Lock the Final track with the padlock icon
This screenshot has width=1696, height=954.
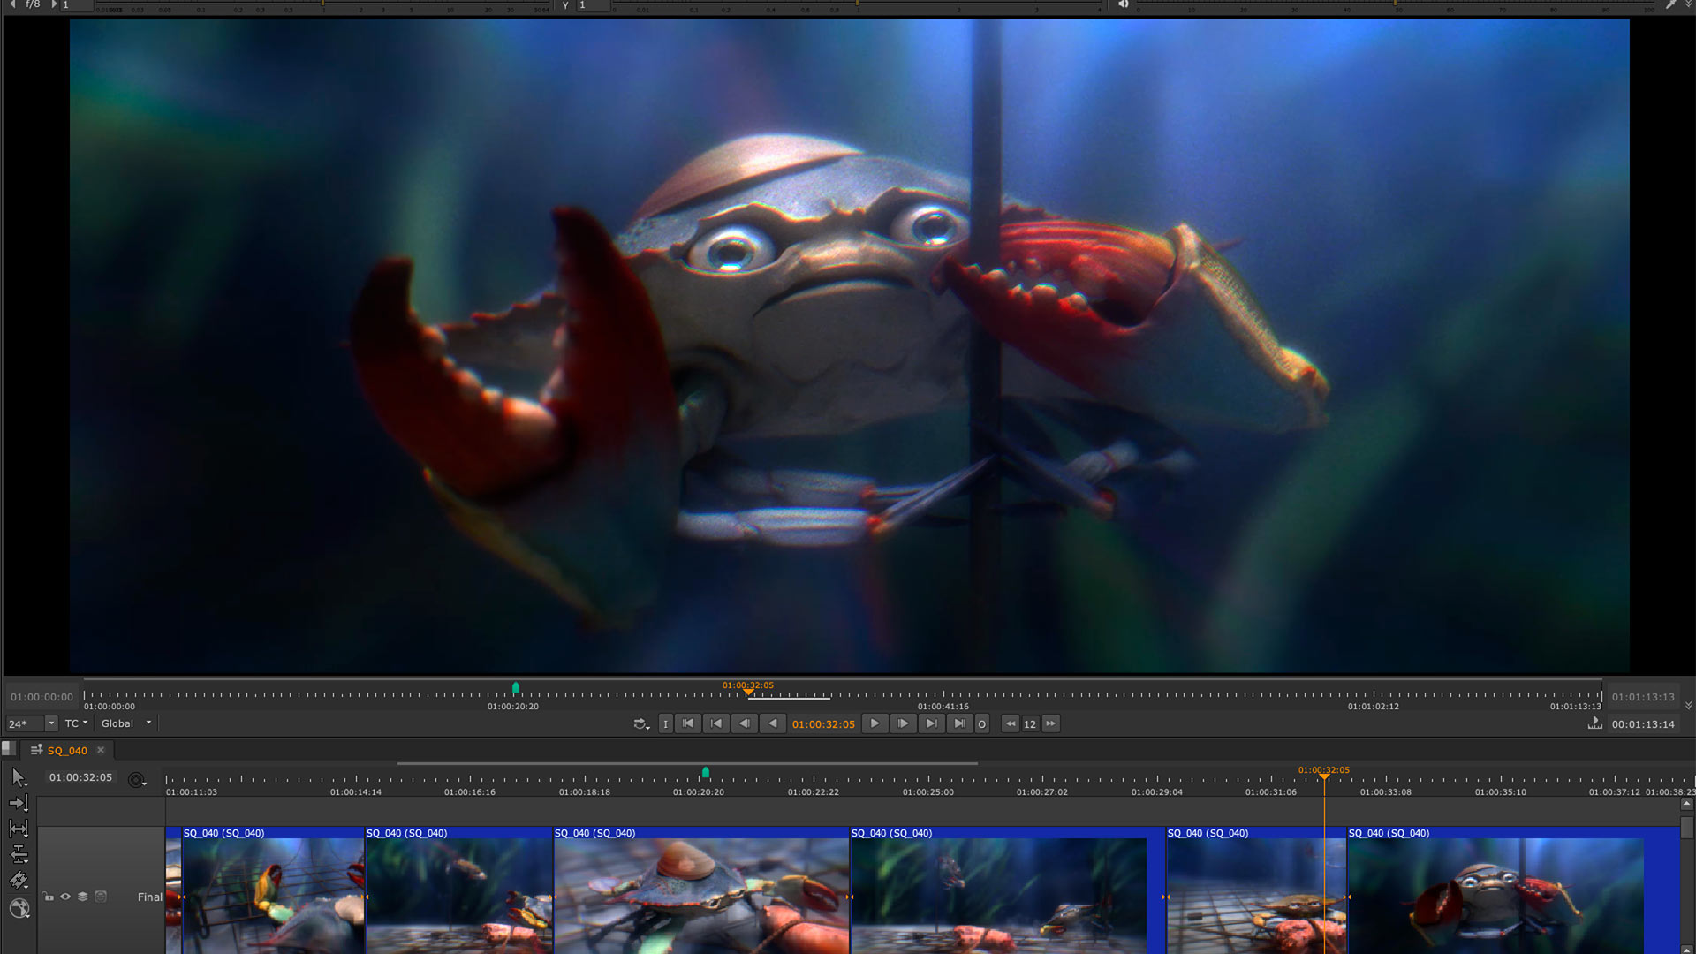pyautogui.click(x=48, y=897)
